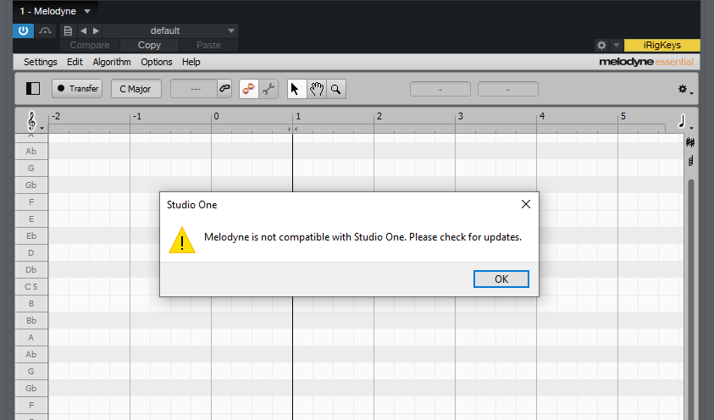Viewport: 714px width, 420px height.
Task: Click the tempo field showing dashes
Action: 195,89
